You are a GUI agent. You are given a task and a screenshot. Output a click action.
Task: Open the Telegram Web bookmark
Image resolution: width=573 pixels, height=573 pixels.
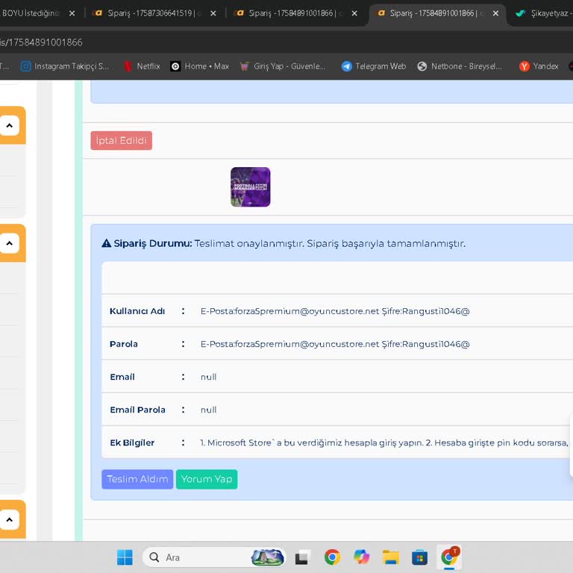coord(373,66)
